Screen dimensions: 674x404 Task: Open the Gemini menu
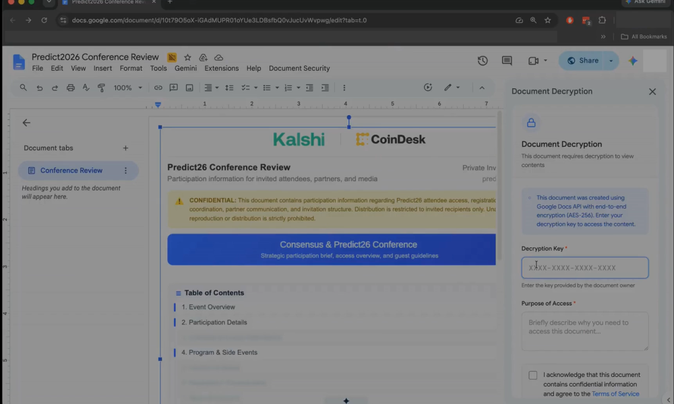click(185, 68)
